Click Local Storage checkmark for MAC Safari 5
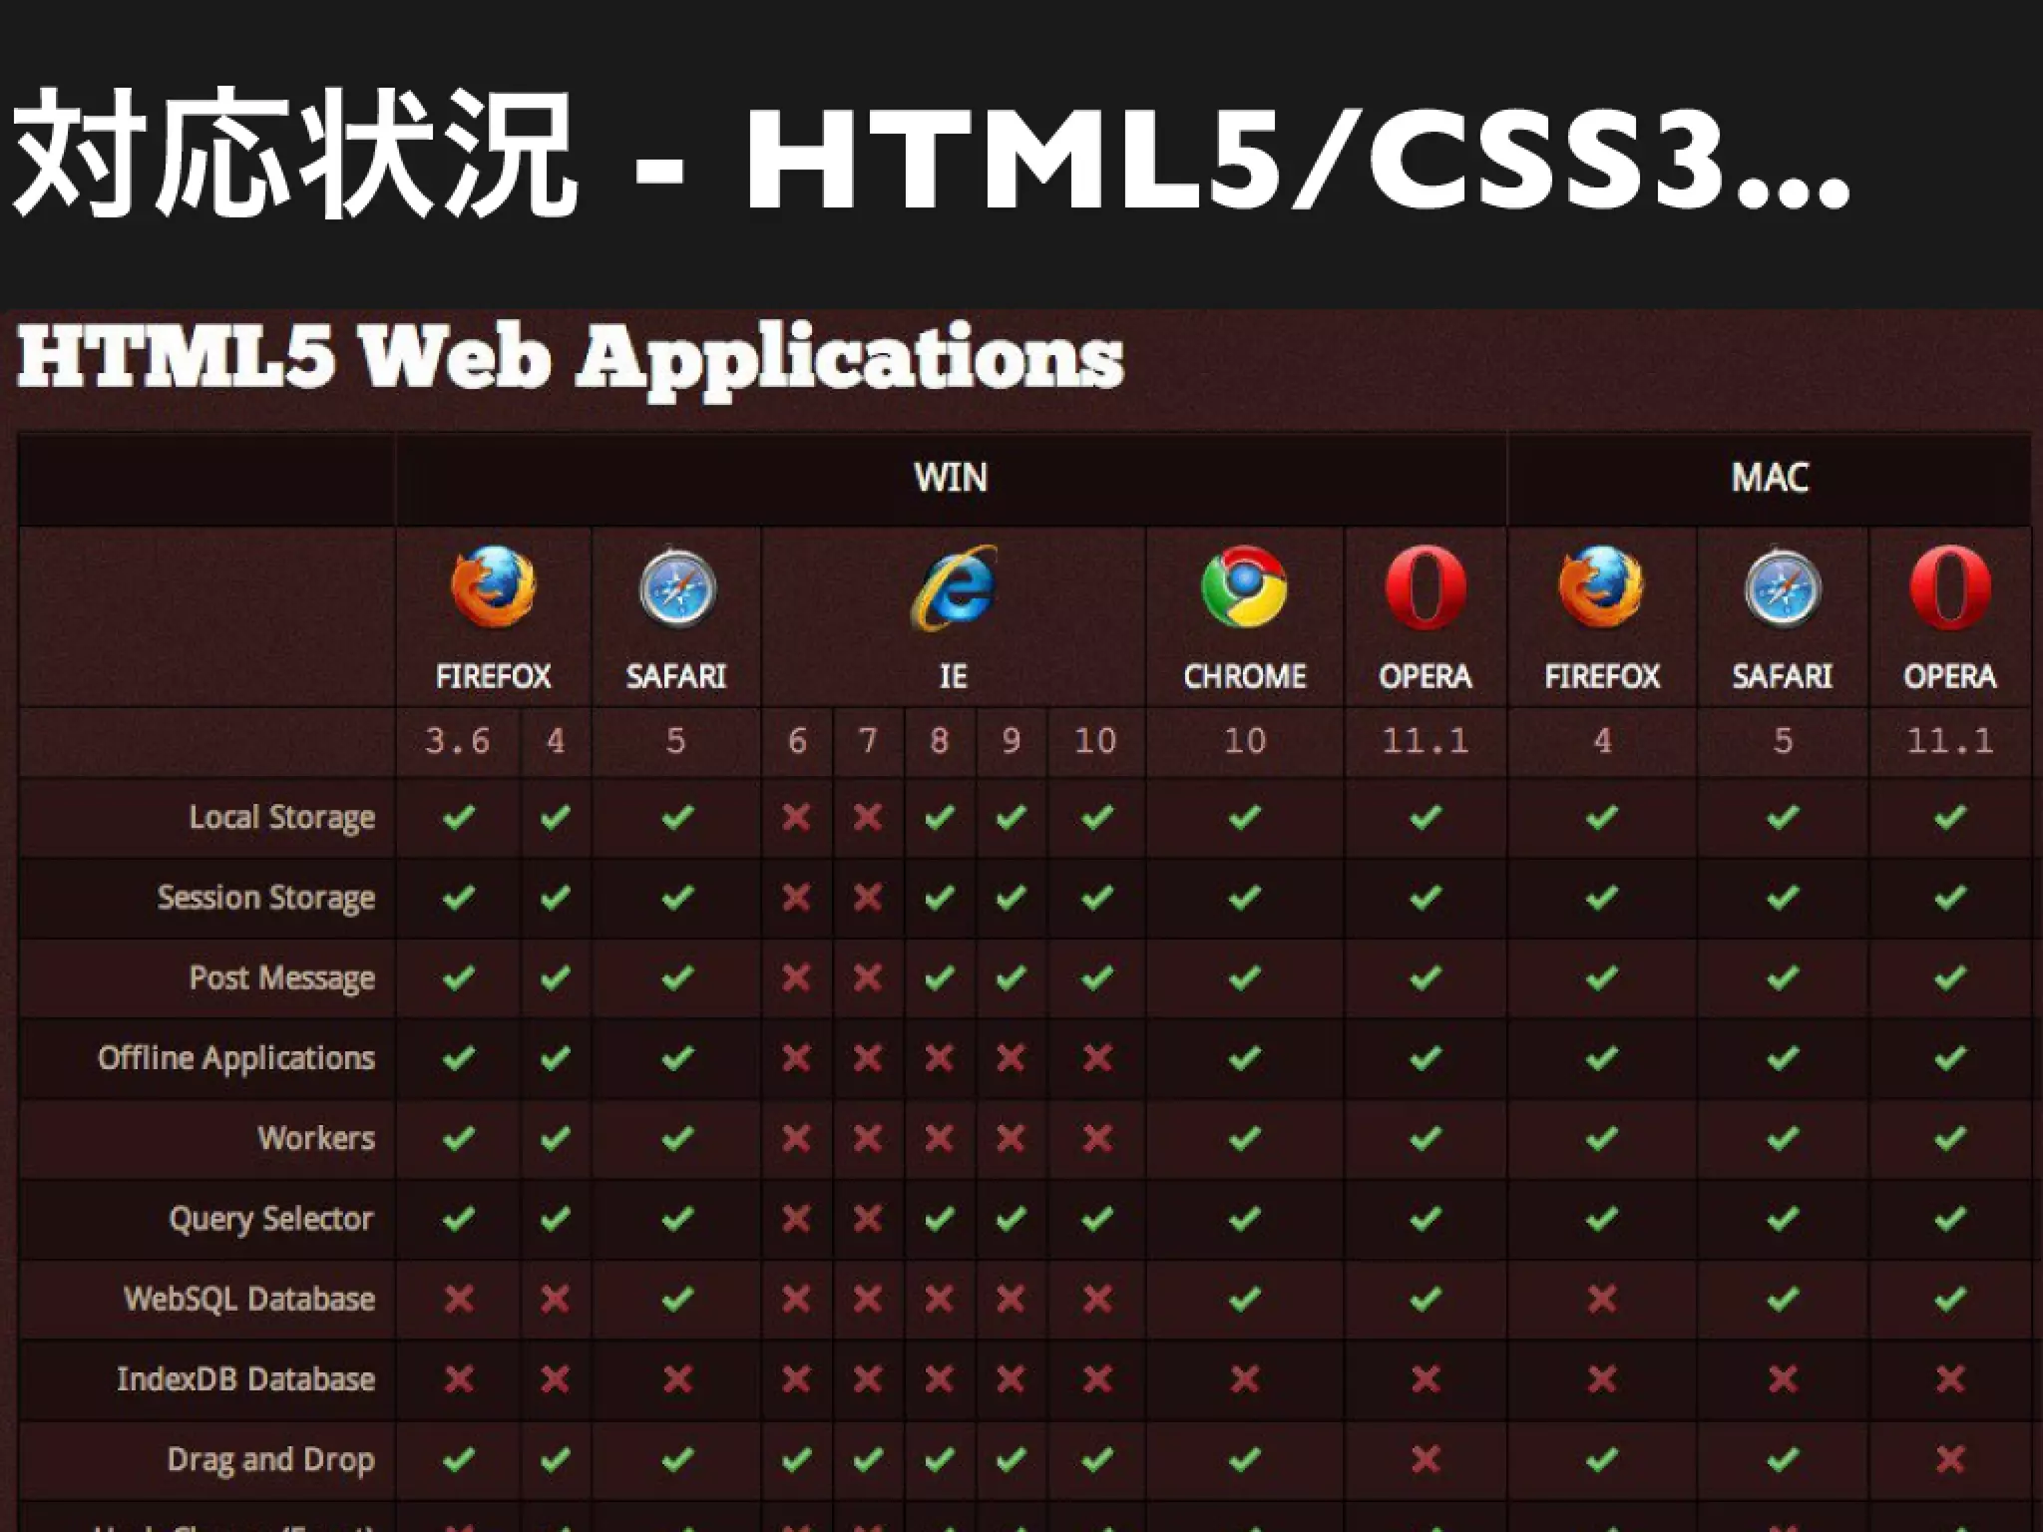The height and width of the screenshot is (1532, 2043). tap(1783, 818)
